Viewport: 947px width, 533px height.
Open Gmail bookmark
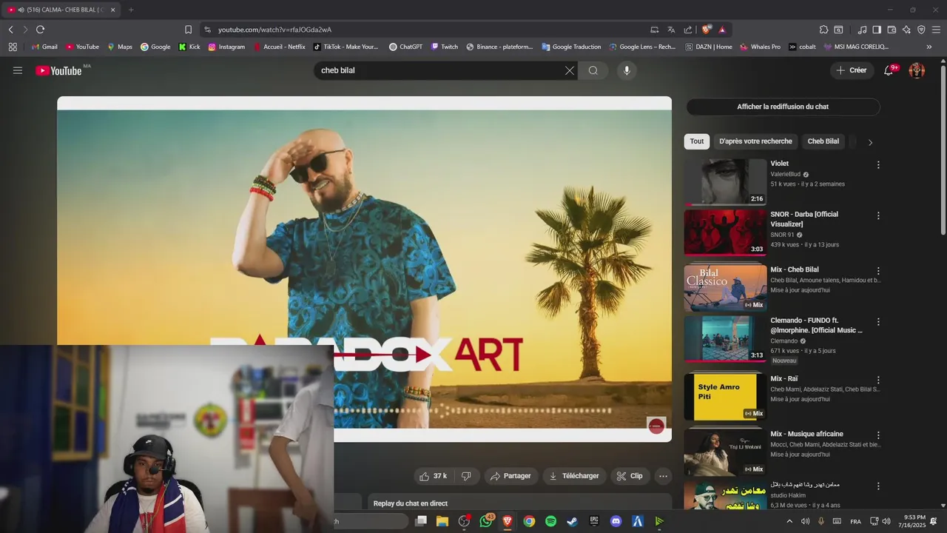[x=44, y=47]
